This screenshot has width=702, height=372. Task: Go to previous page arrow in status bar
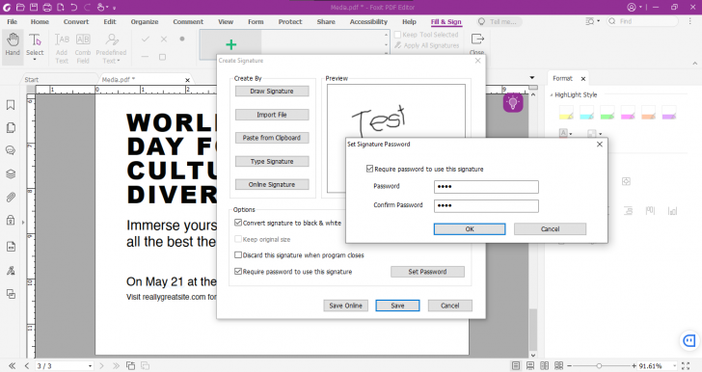coord(27,365)
